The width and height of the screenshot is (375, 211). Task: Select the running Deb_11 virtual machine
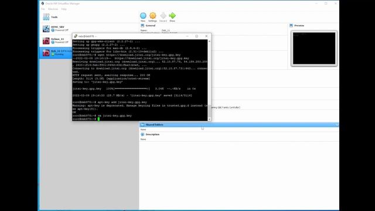click(56, 53)
